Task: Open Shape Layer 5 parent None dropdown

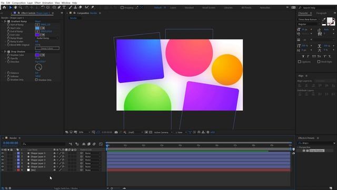Action: click(93, 153)
